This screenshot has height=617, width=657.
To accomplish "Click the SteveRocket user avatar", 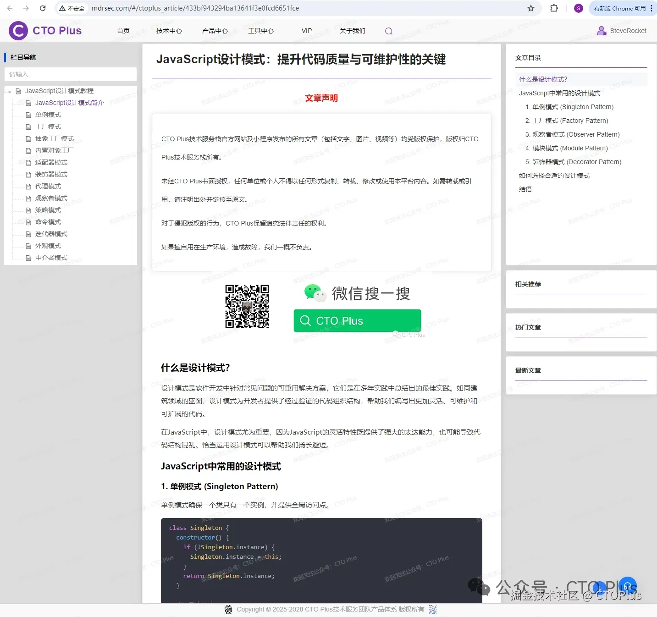I will (x=602, y=30).
